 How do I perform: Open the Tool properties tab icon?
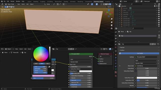(x=116, y=32)
